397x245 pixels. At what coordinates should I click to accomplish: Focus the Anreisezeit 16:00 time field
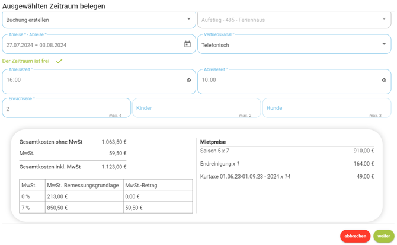coord(89,80)
